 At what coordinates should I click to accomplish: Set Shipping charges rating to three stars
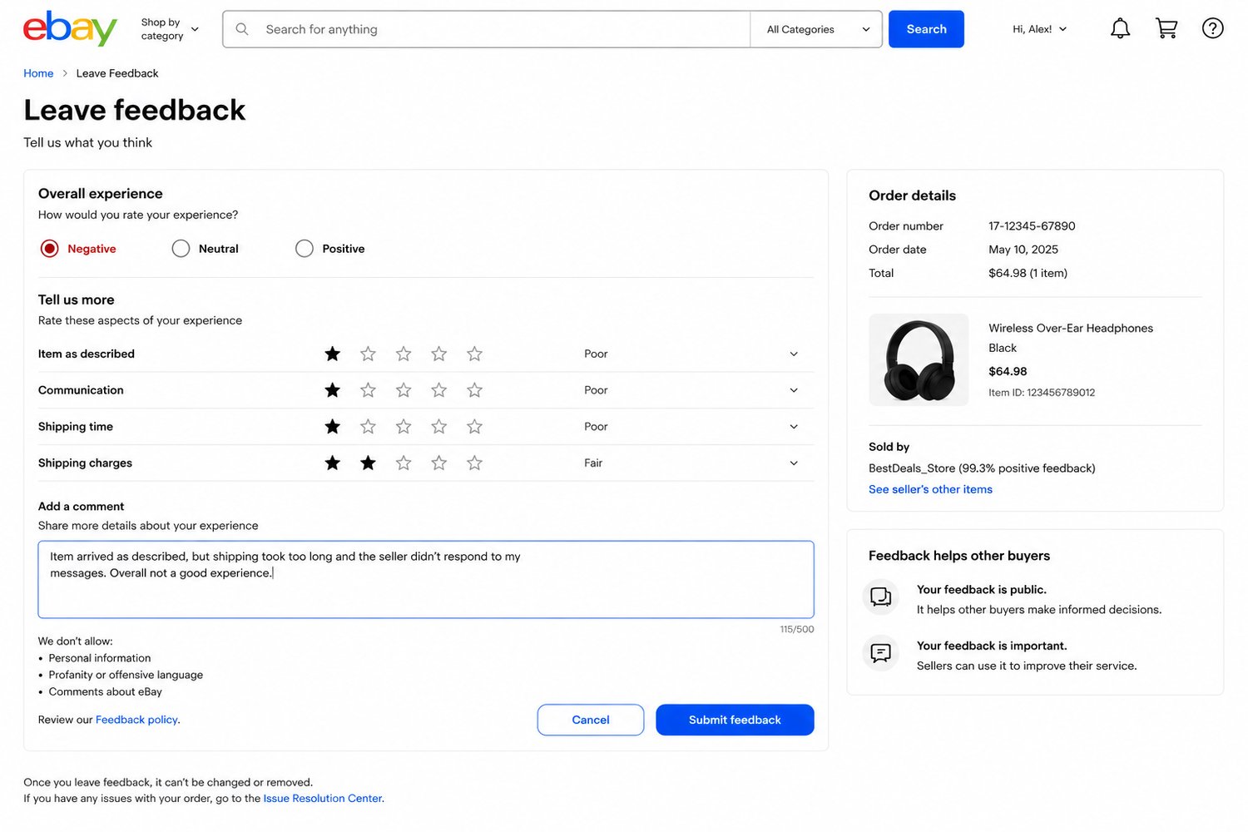pyautogui.click(x=404, y=463)
